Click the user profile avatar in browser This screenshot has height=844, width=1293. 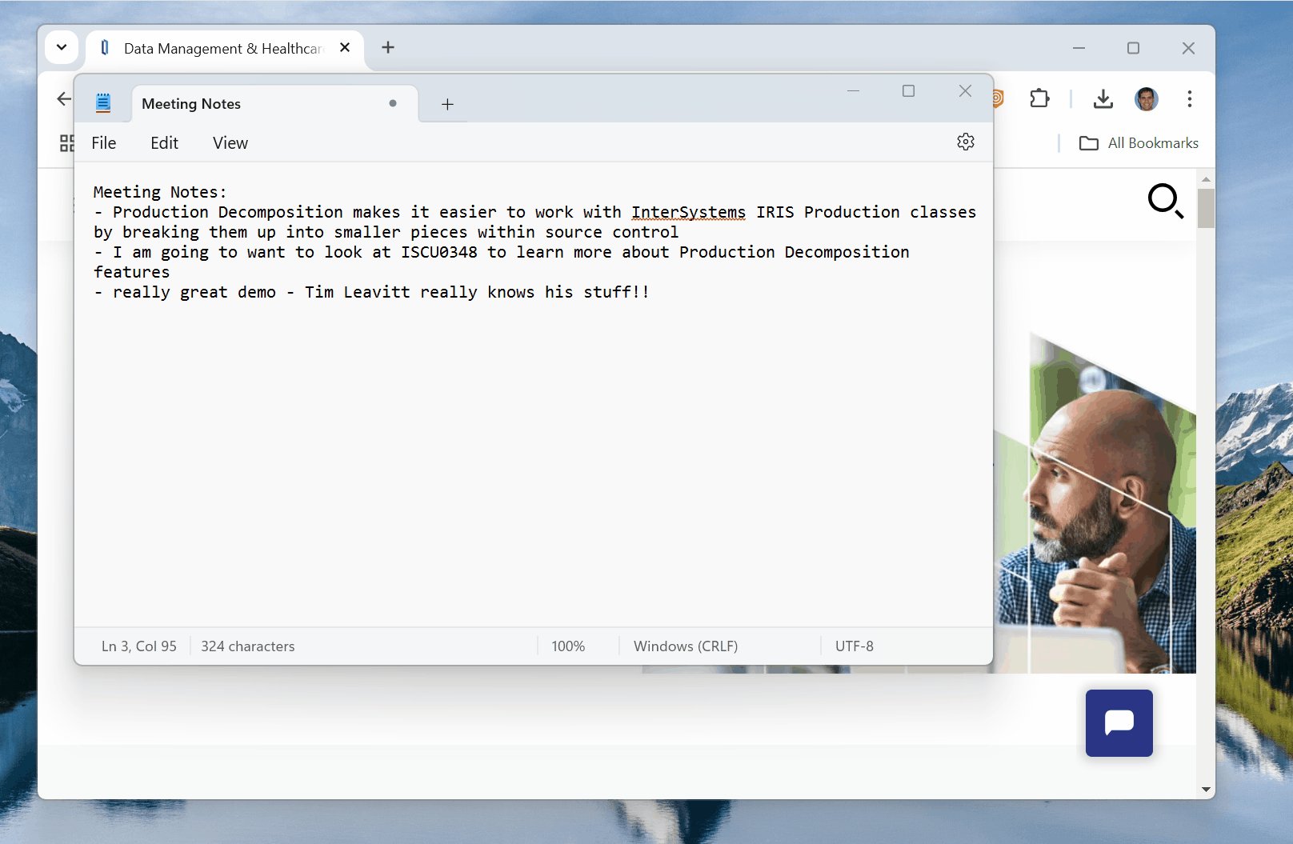(1146, 98)
